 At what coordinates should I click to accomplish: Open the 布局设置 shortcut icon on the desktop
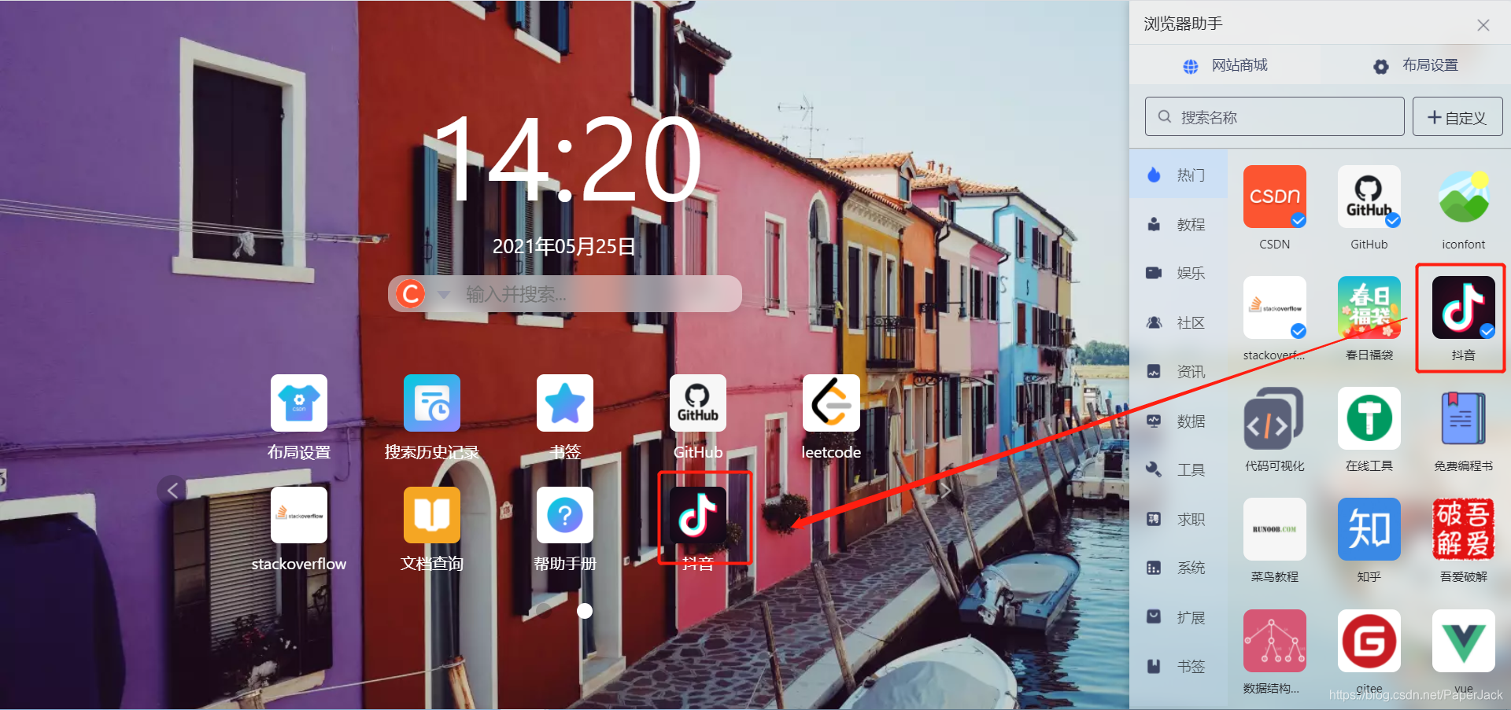(x=299, y=403)
